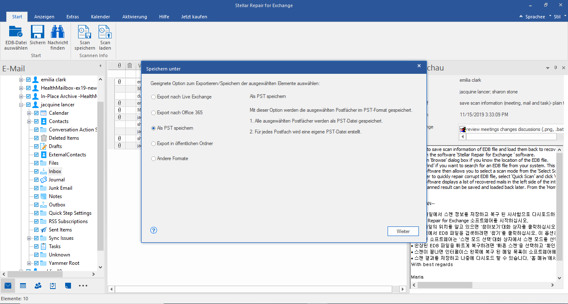Choose the Export nach Office 365 option
The image size is (568, 304).
154,113
